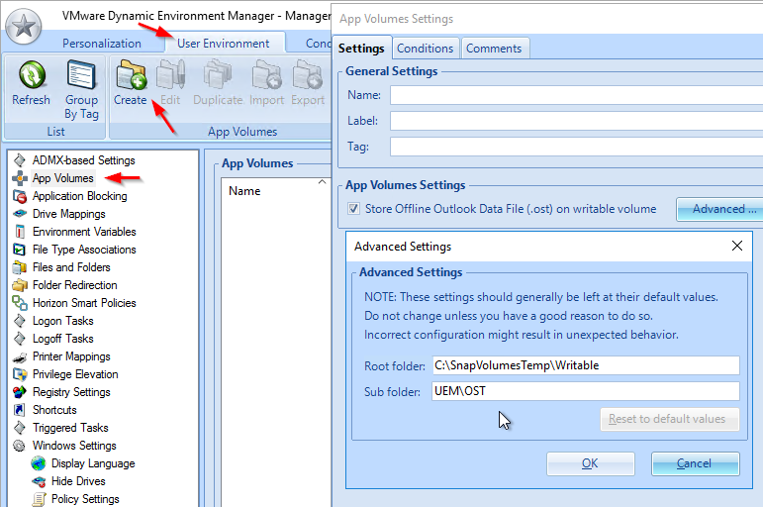Close the Advanced Settings dialog
The width and height of the screenshot is (763, 507).
[736, 246]
